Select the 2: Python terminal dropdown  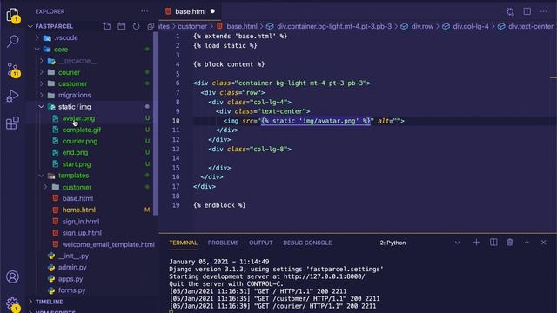419,243
